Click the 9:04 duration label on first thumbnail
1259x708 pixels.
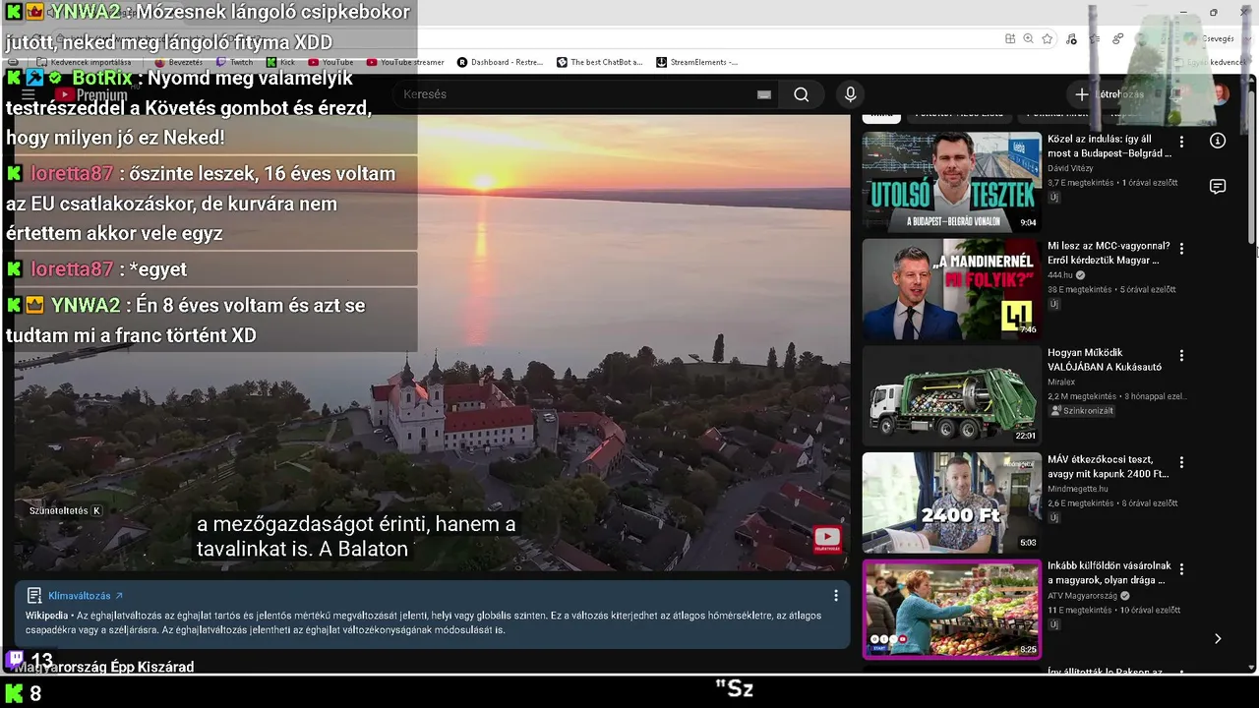(1028, 222)
